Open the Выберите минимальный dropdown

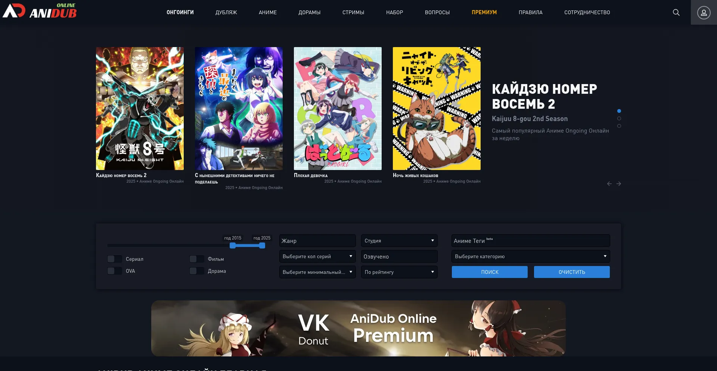[317, 272]
